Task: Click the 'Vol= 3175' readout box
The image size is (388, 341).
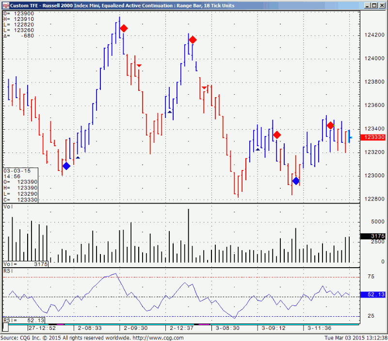Action: coord(26,264)
